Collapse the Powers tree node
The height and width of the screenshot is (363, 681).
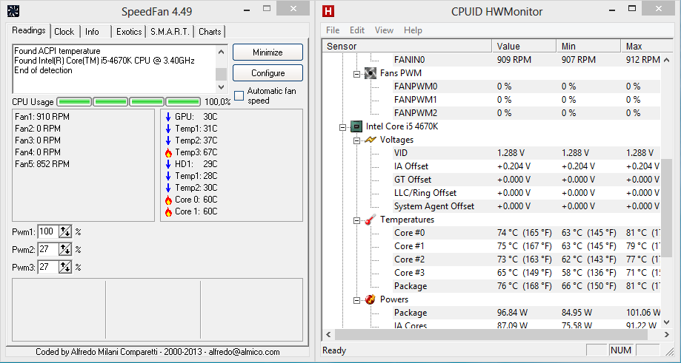click(356, 300)
